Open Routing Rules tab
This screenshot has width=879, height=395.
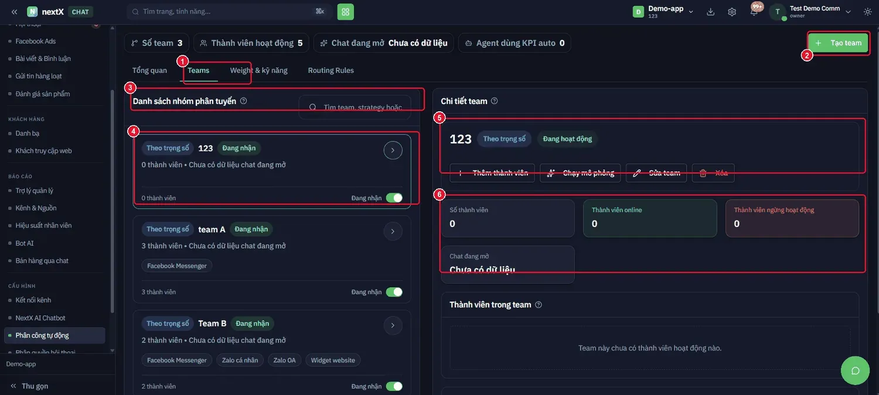[x=331, y=70]
